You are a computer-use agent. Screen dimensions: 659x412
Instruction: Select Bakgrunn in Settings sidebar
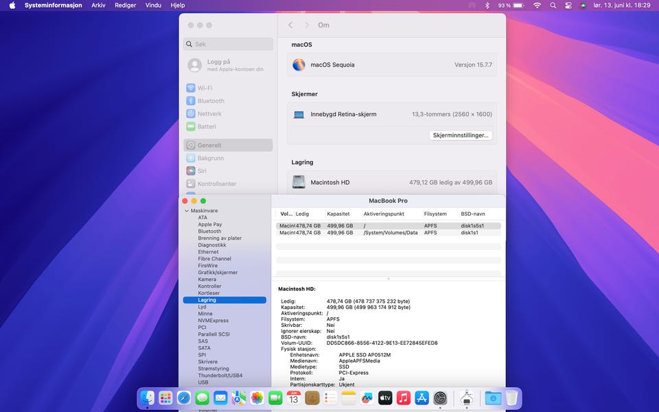228,158
